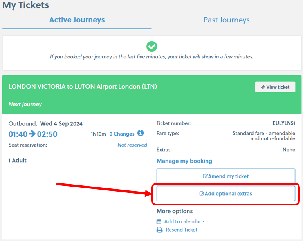This screenshot has height=241, width=303.
Task: Click the info icon beside 0 Changes
Action: (x=141, y=133)
